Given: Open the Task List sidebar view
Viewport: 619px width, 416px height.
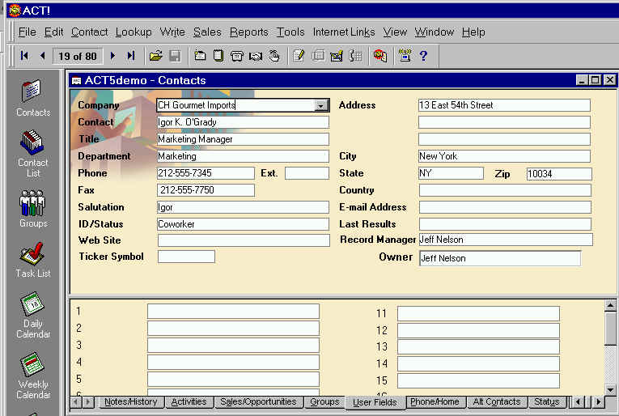Looking at the screenshot, I should click(33, 260).
